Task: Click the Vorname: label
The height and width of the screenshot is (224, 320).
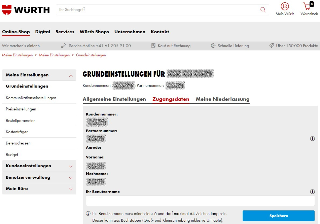Action: tap(95, 157)
